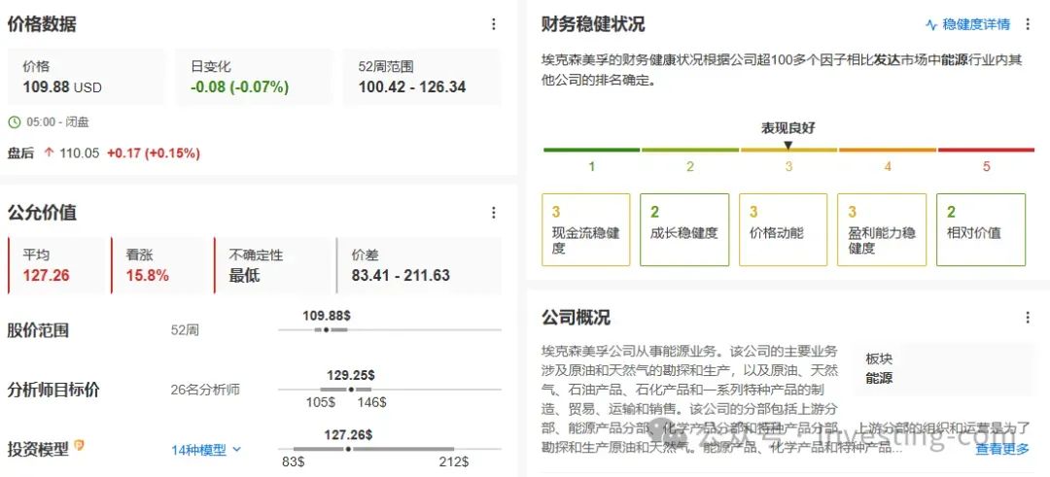Select the 相对价值 score card
Image resolution: width=1050 pixels, height=477 pixels.
[x=981, y=229]
